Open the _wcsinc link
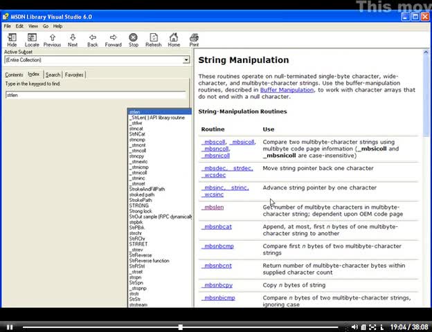This screenshot has height=332, width=432. (x=213, y=194)
